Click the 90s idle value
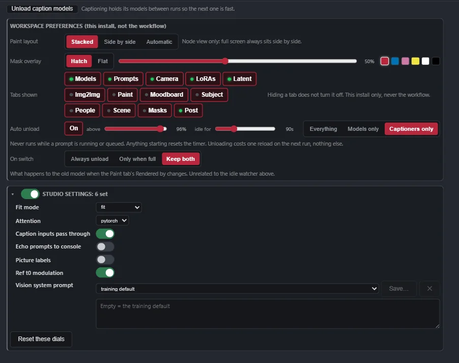 [290, 129]
